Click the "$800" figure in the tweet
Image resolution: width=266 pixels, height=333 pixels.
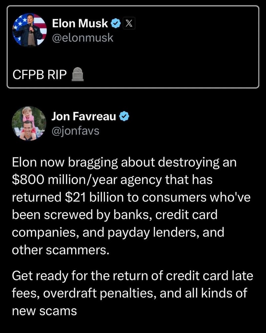(28, 180)
